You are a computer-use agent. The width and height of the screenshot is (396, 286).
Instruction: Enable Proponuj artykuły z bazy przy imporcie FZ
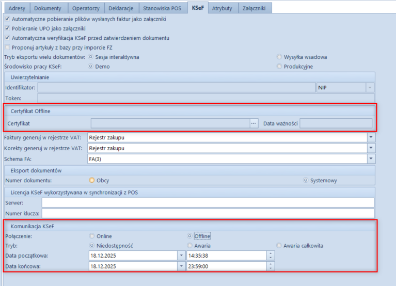coord(7,47)
